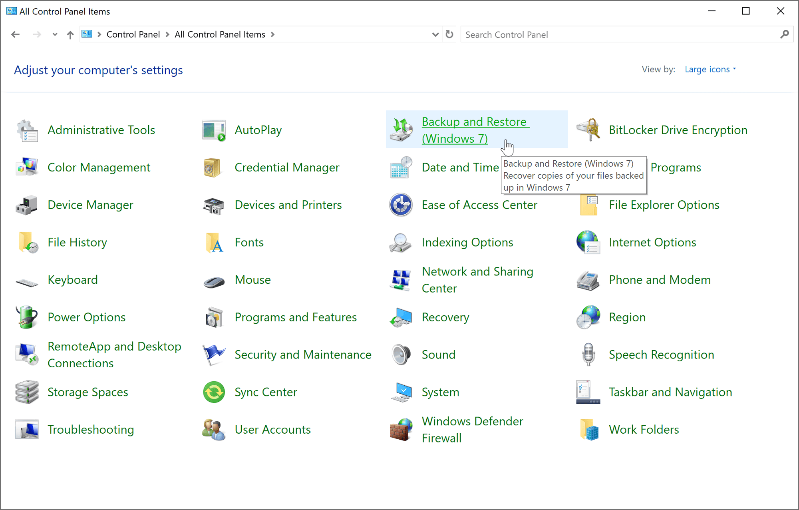Click the search magnifier button
The width and height of the screenshot is (799, 510).
(x=784, y=35)
